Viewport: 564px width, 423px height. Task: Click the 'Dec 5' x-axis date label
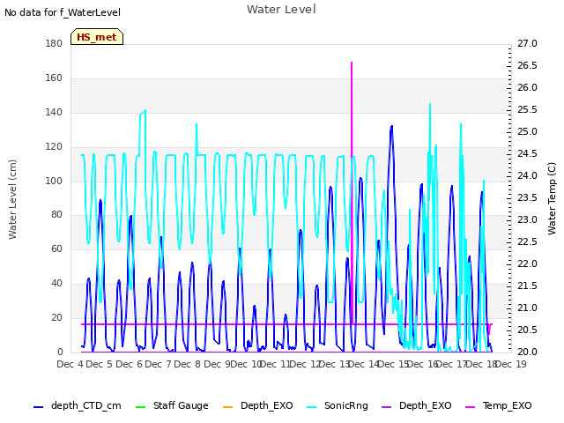100,364
